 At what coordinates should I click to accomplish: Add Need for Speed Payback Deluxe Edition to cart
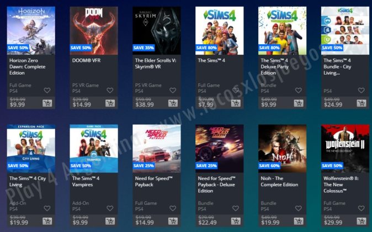click(x=236, y=221)
